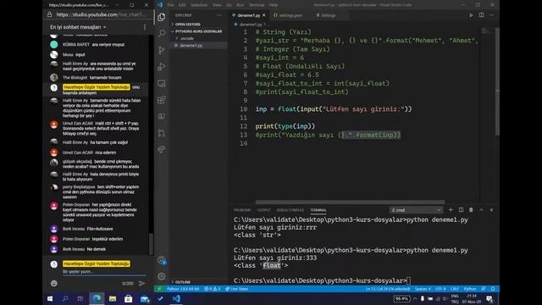Open Microsoft Edge from the taskbar
The image size is (542, 305).
(x=97, y=299)
